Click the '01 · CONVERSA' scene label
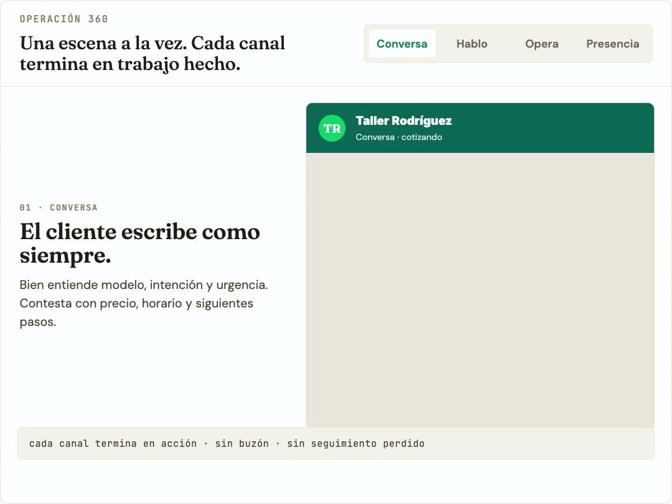This screenshot has height=504, width=672. pyautogui.click(x=59, y=208)
